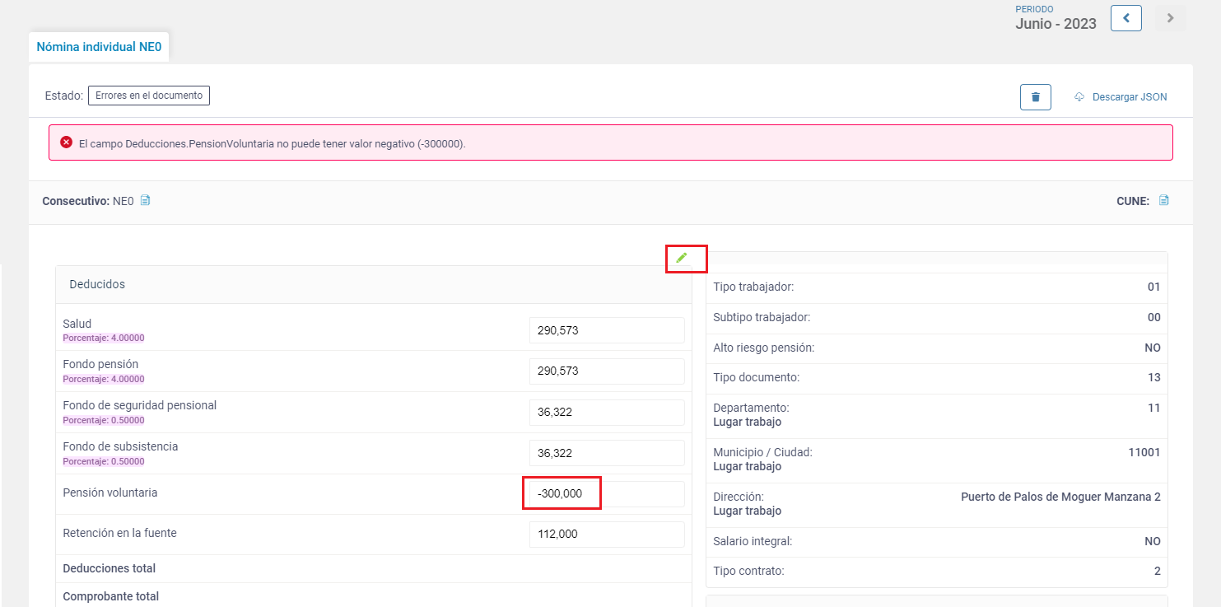Screen dimensions: 1221x607
Task: Click the red error icon in the alert
Action: click(x=67, y=142)
